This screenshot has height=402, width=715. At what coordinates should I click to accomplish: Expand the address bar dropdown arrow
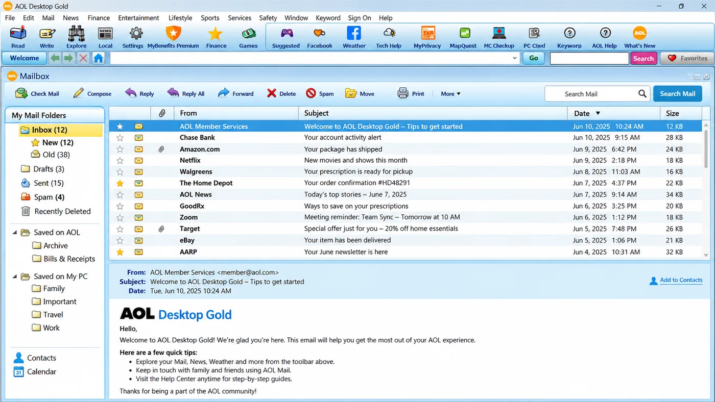click(x=514, y=58)
